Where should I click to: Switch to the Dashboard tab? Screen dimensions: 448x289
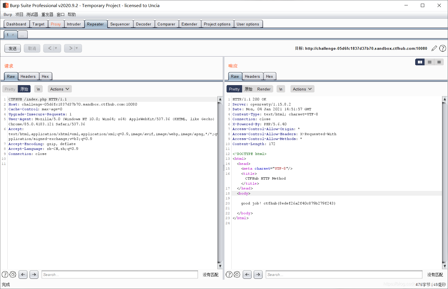pyautogui.click(x=16, y=24)
